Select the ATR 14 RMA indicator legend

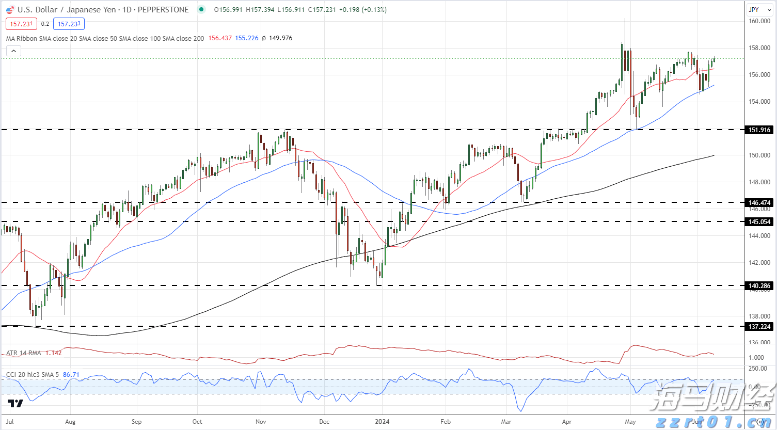[x=24, y=353]
